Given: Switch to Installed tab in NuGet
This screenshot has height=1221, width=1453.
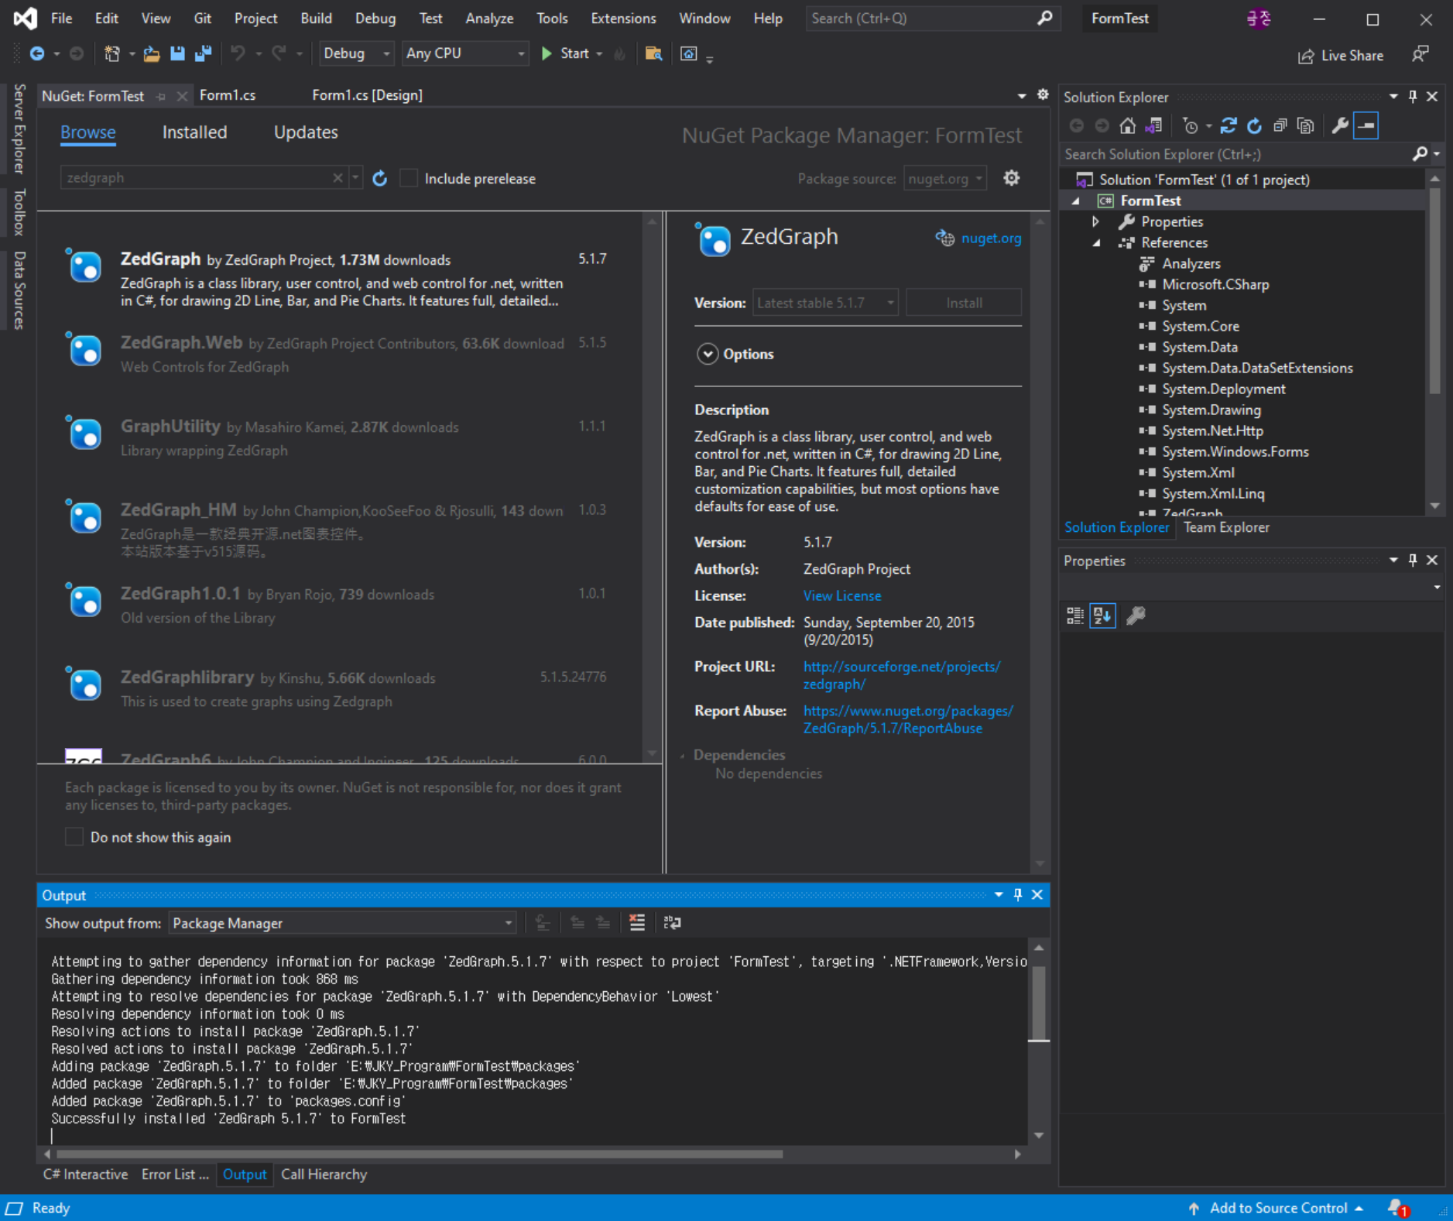Looking at the screenshot, I should point(194,132).
